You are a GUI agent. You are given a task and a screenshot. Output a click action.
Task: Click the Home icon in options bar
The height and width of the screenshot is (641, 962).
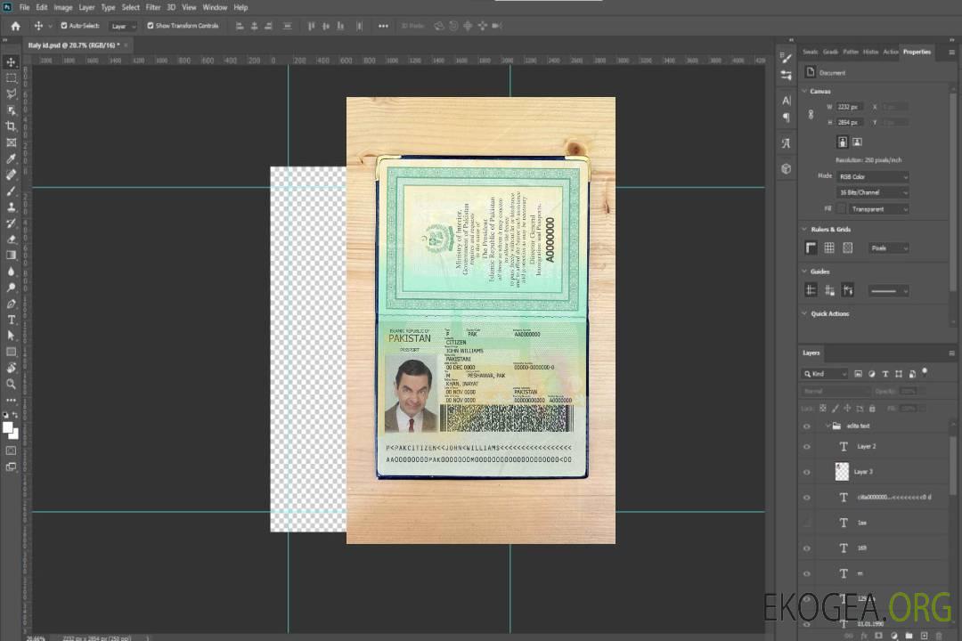[15, 26]
